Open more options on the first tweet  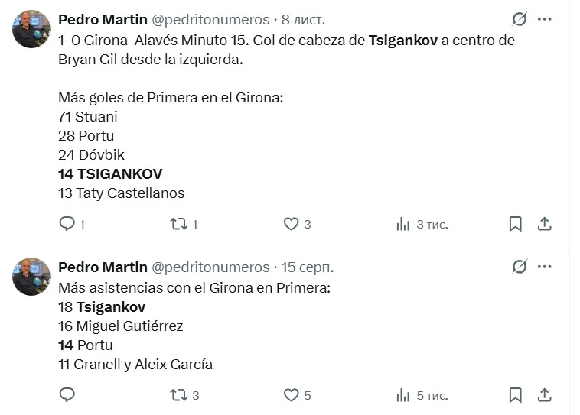pos(545,19)
